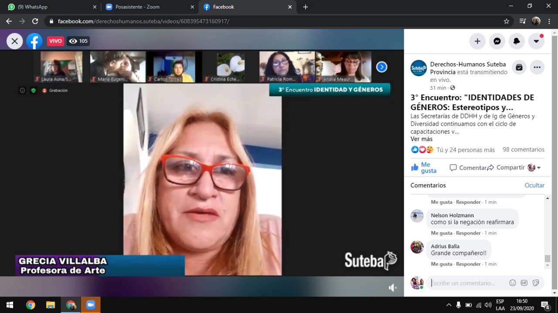Hide comments with the Ocultar link
This screenshot has width=558, height=313.
click(x=534, y=185)
